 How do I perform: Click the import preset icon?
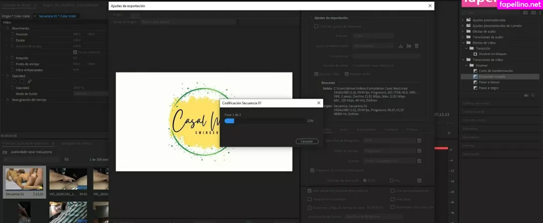(x=409, y=46)
